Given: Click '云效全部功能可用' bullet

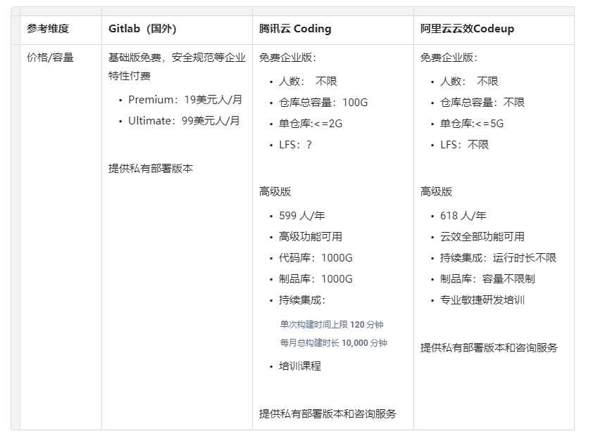Looking at the screenshot, I should pyautogui.click(x=482, y=237).
